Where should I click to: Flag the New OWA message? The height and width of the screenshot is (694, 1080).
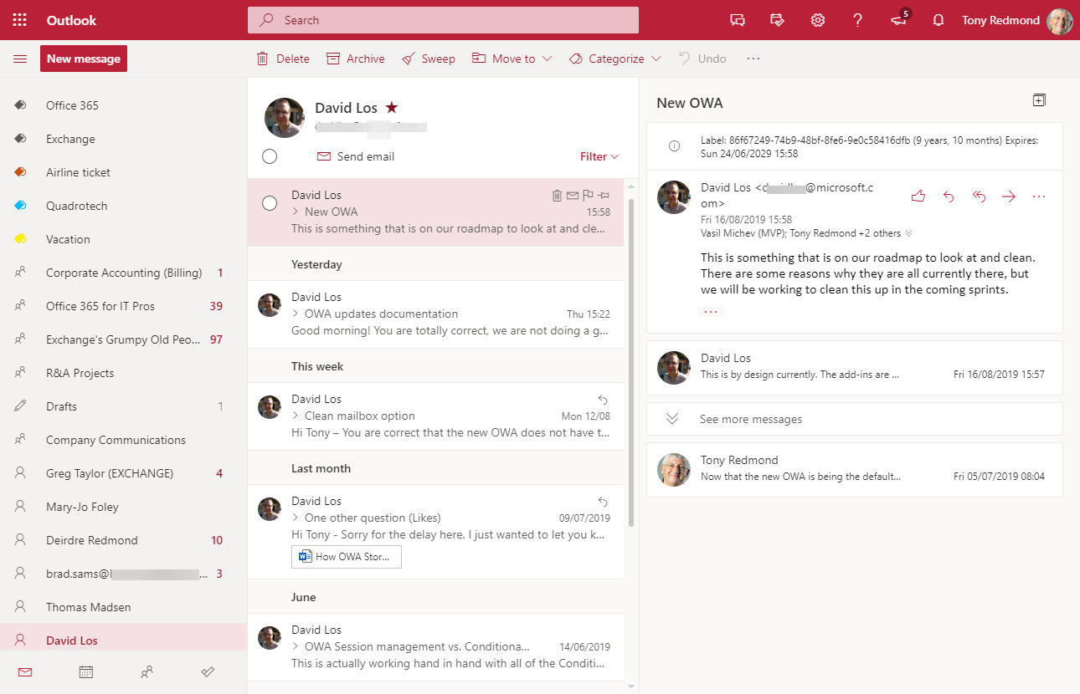click(x=588, y=196)
